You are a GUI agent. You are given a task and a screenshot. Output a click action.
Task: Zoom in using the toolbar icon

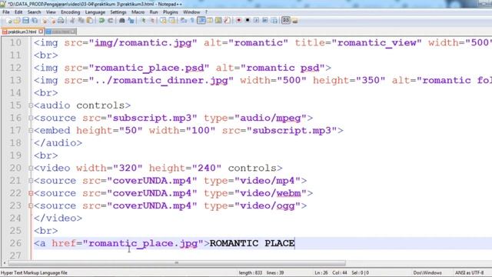[143, 21]
